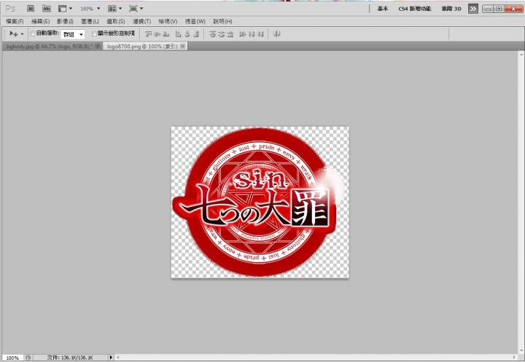Image resolution: width=525 pixels, height=362 pixels.
Task: Click distribute bottom edges icon
Action: 230,34
